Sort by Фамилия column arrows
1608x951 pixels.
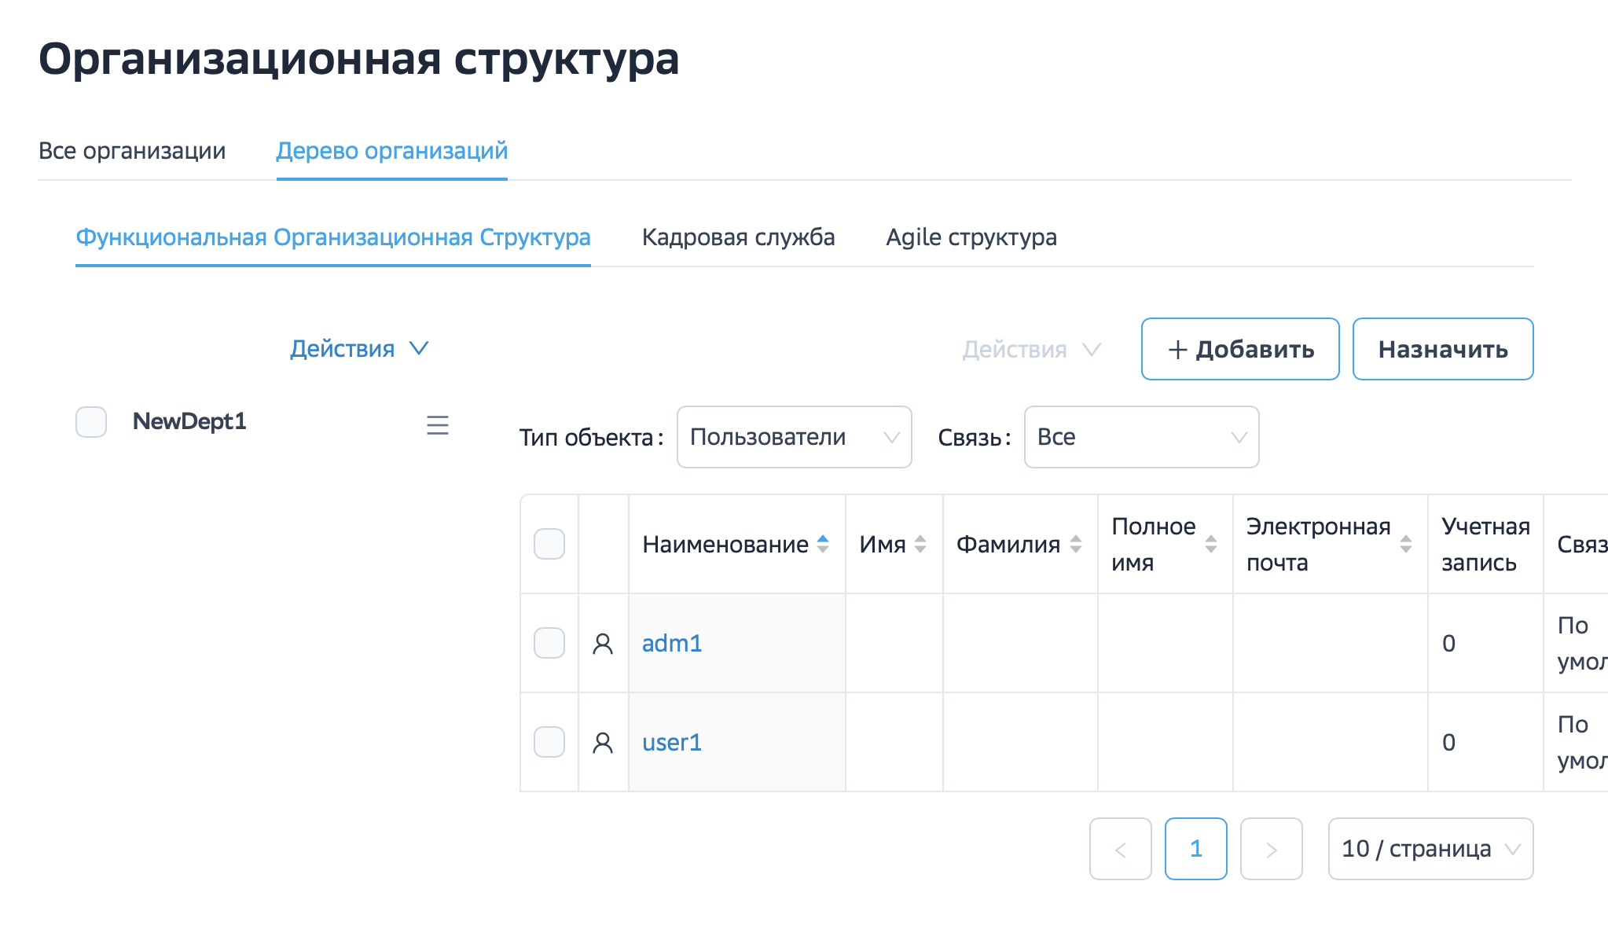pyautogui.click(x=1076, y=544)
